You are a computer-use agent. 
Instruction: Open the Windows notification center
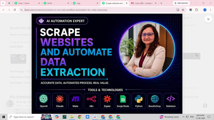(209, 117)
